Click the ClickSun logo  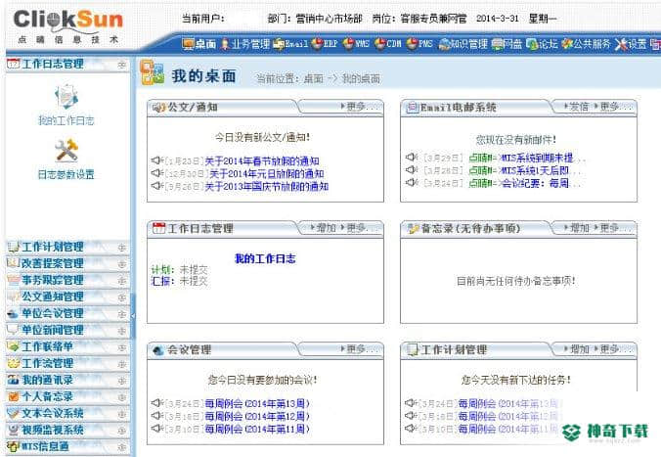pyautogui.click(x=67, y=25)
